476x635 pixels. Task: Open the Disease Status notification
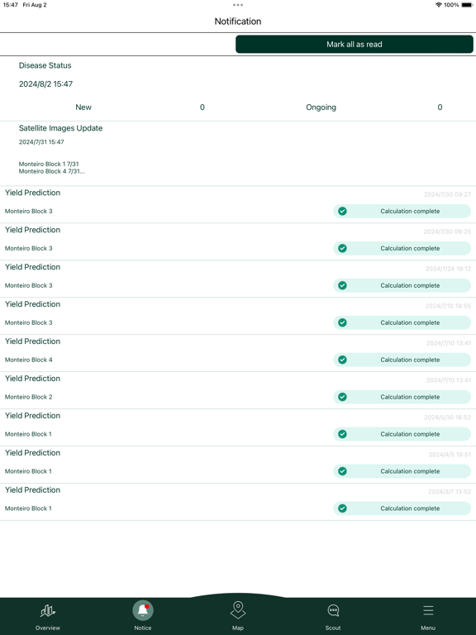tap(238, 88)
